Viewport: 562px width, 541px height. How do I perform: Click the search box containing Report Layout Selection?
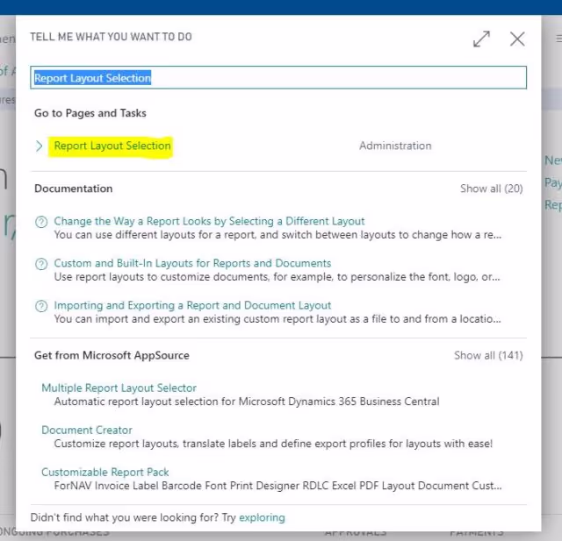point(278,77)
